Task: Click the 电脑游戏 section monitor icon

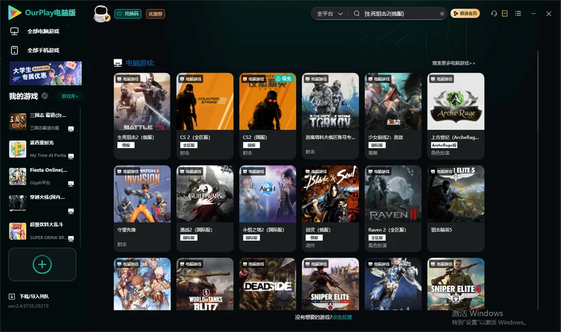Action: click(118, 63)
